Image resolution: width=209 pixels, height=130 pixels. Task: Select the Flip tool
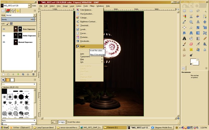tap(198, 33)
